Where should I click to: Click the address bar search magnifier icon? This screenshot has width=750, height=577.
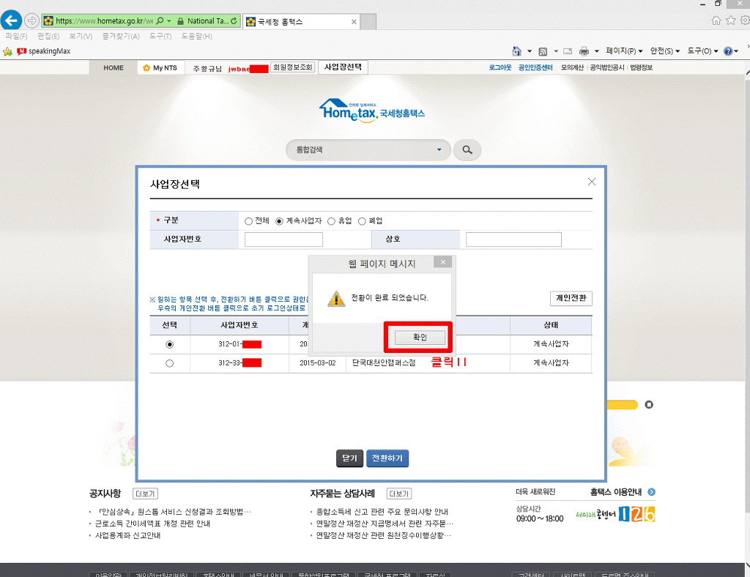(160, 21)
